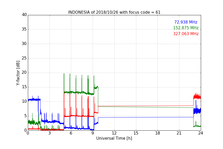Click the Y-factor [dB] axis label
This screenshot has width=223, height=149.
pos(18,73)
